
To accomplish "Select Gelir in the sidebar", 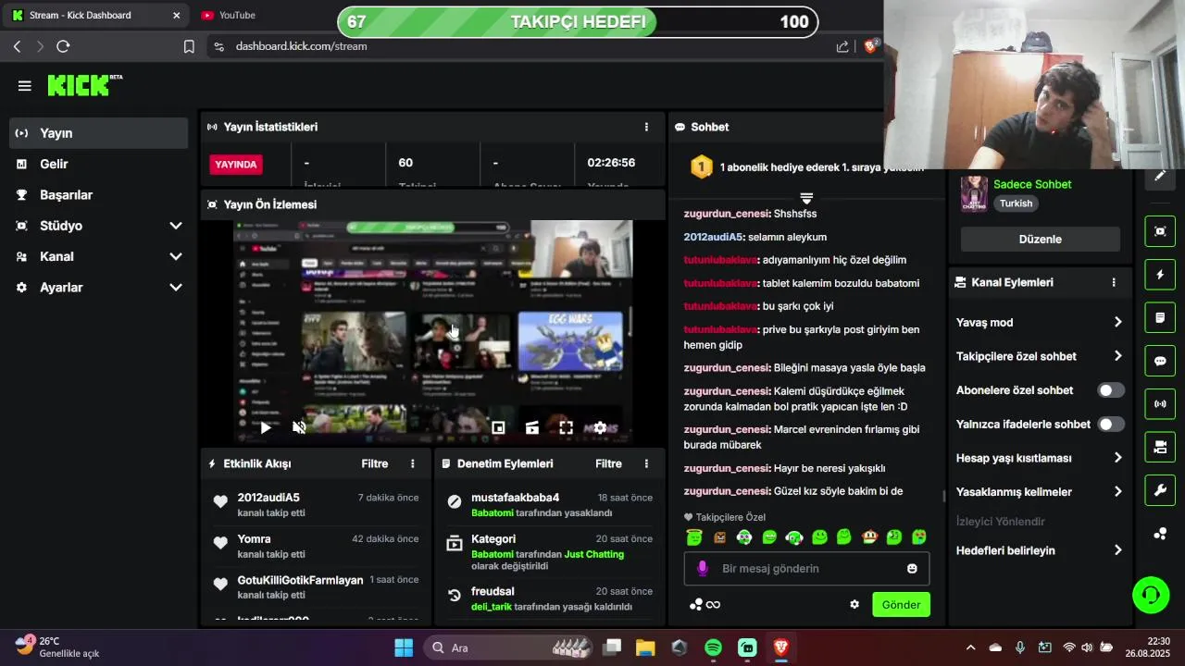I will pos(99,164).
